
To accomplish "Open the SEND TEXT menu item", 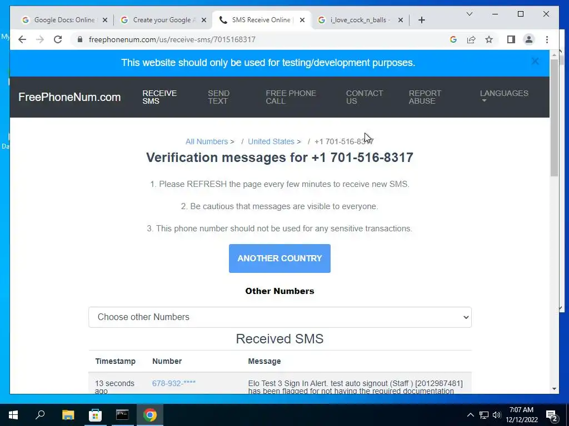I will click(x=218, y=97).
